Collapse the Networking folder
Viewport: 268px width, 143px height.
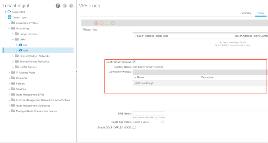coord(9,28)
